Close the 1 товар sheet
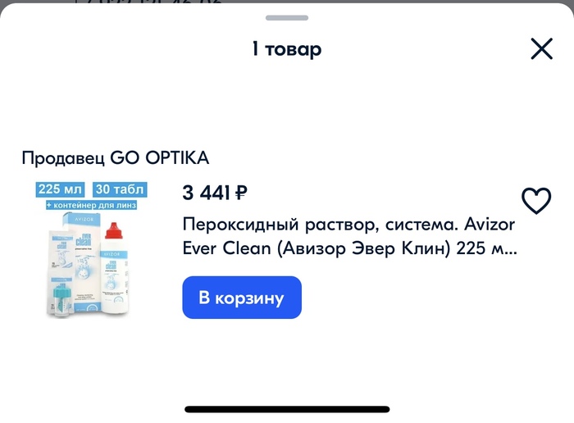 [x=541, y=48]
